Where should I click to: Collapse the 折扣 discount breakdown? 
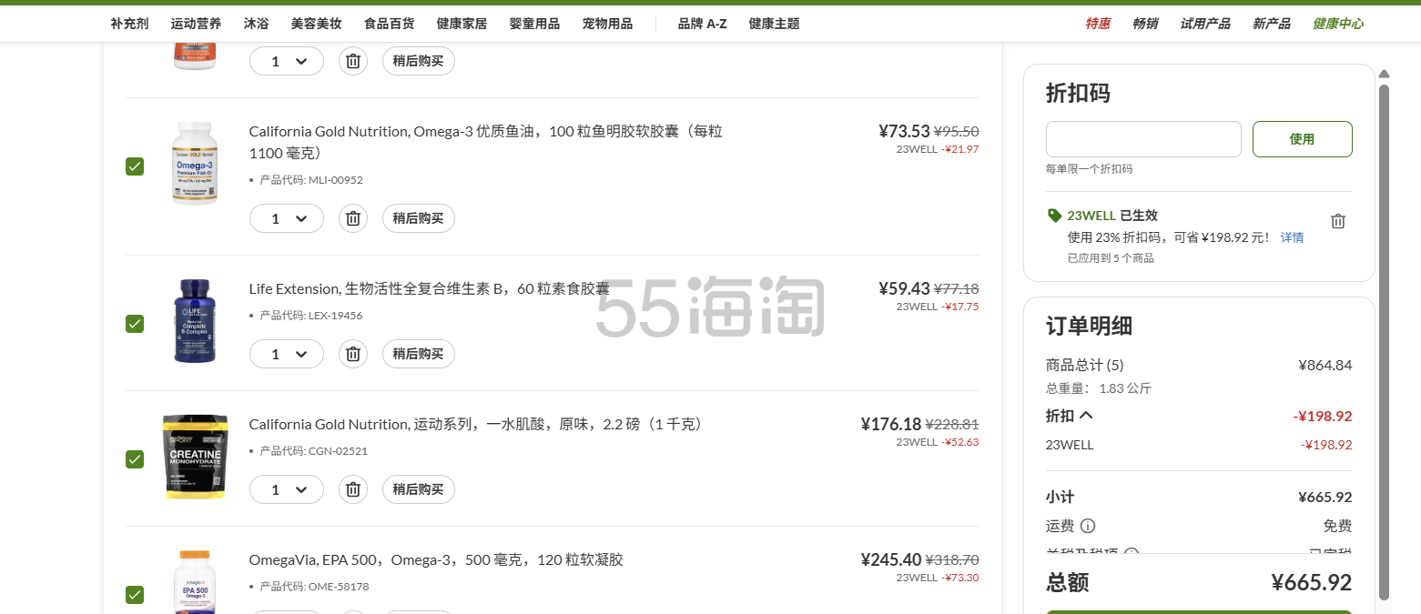tap(1085, 416)
